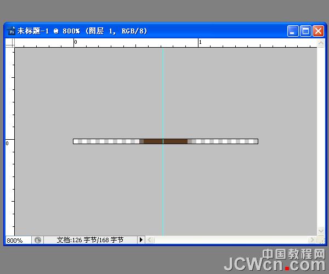
Task: Click the horizontal ruler at mark 1
Action: pyautogui.click(x=198, y=43)
